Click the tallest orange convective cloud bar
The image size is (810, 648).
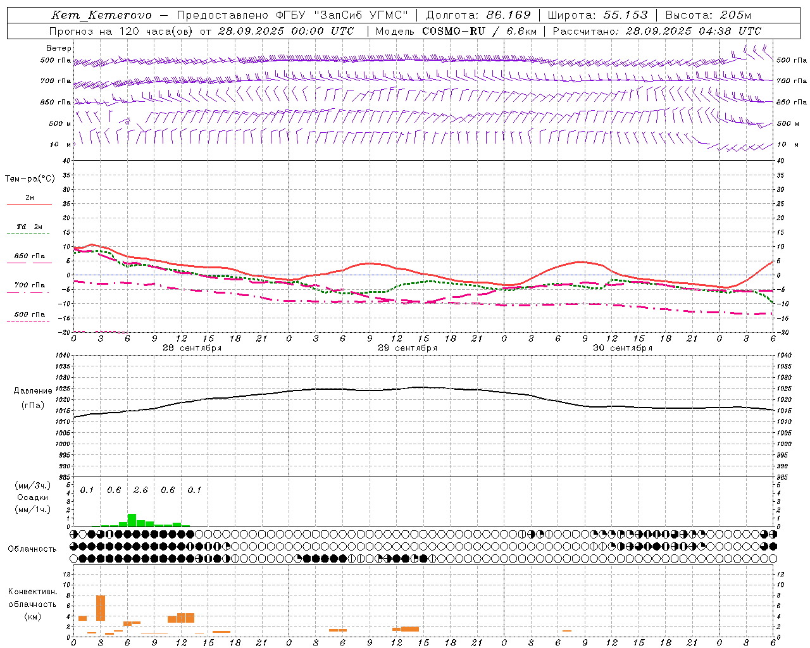[100, 608]
